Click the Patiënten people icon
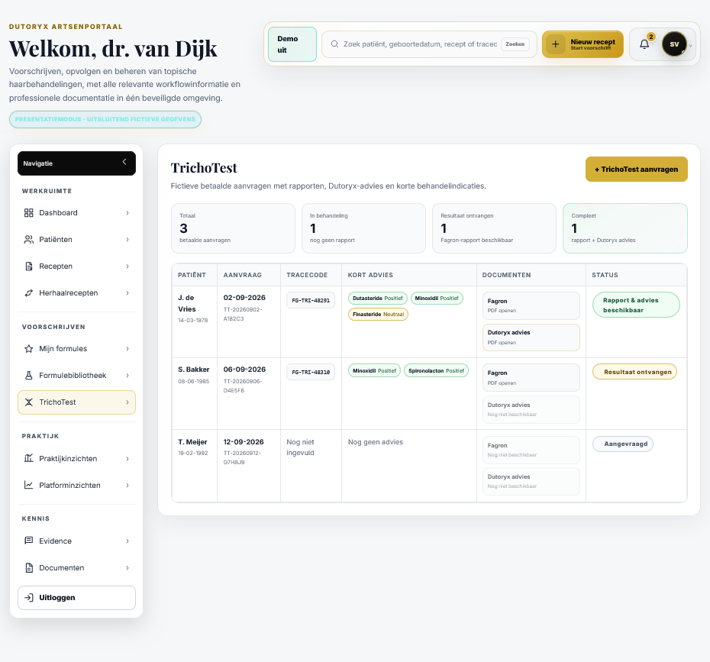The image size is (710, 662). 28,240
